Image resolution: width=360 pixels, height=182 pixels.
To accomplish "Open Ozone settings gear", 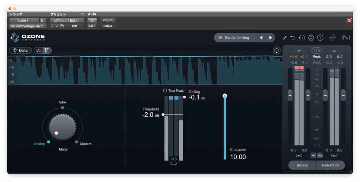I will tap(311, 38).
